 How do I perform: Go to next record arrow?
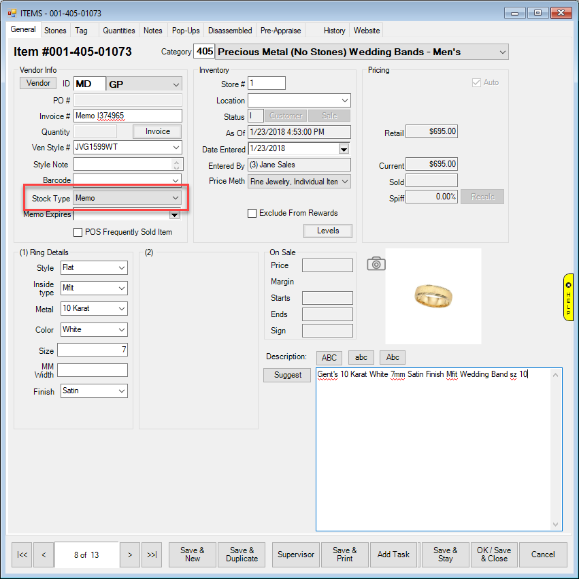pos(129,555)
